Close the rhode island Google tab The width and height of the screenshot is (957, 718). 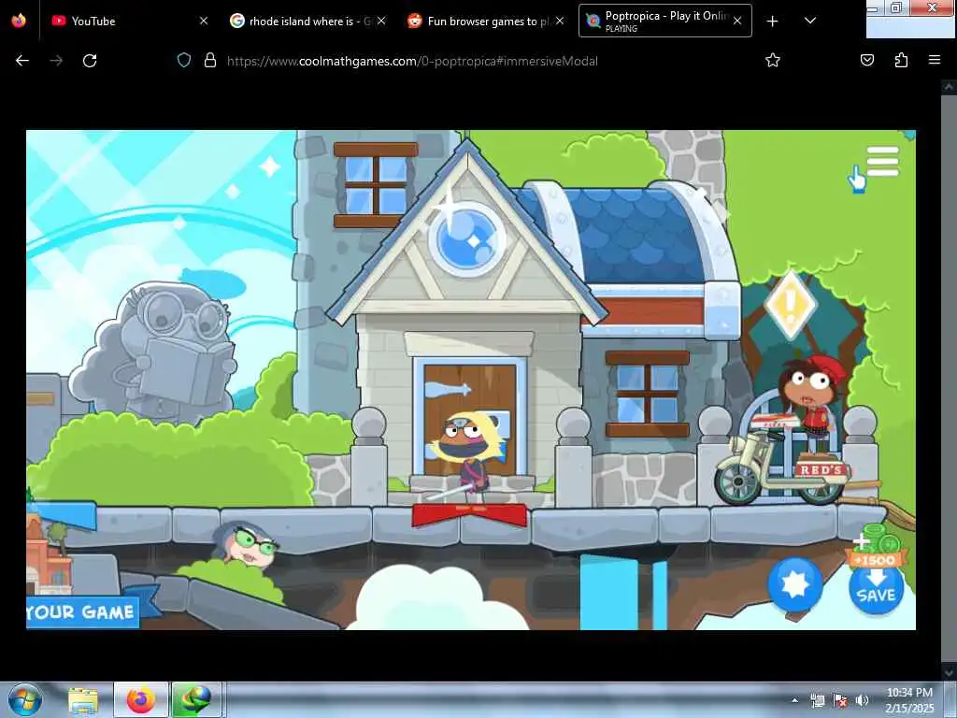pos(381,21)
